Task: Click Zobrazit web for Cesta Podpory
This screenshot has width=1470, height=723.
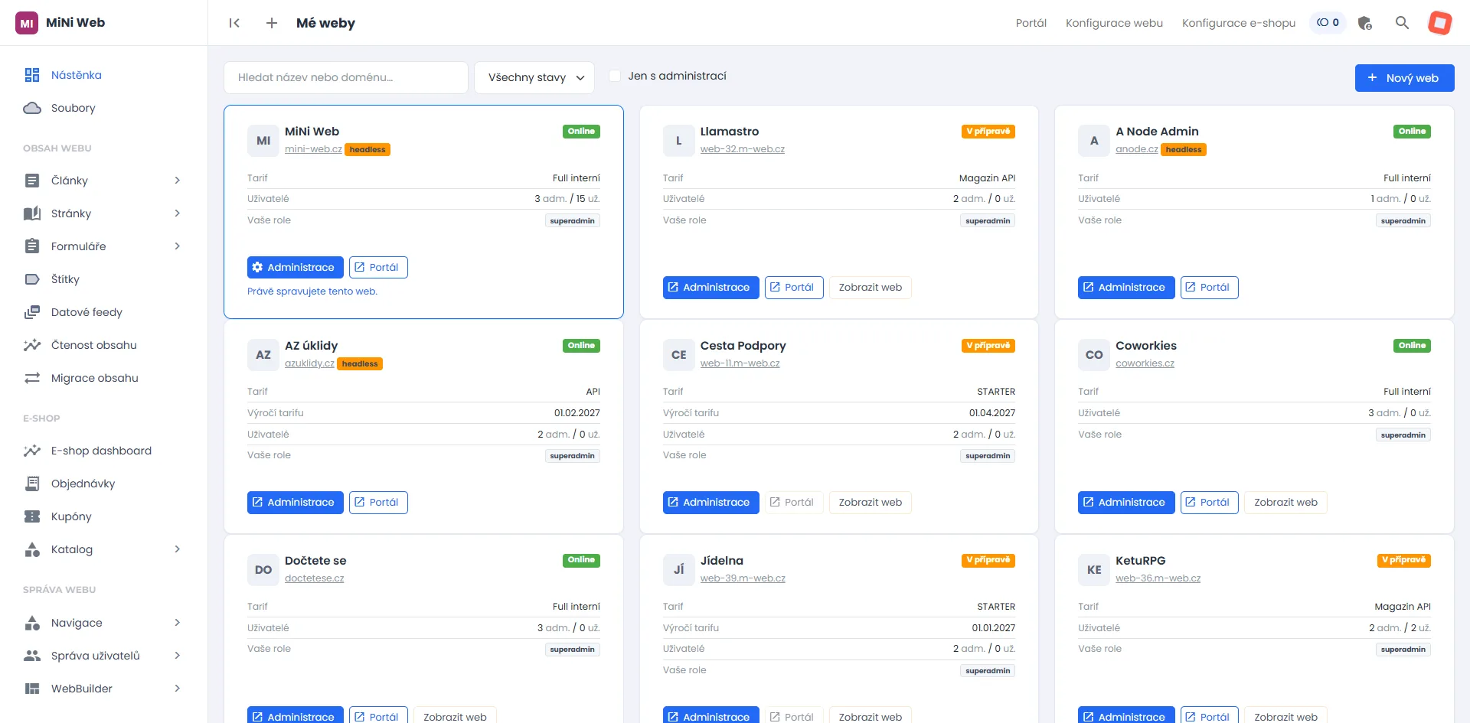Action: click(870, 503)
